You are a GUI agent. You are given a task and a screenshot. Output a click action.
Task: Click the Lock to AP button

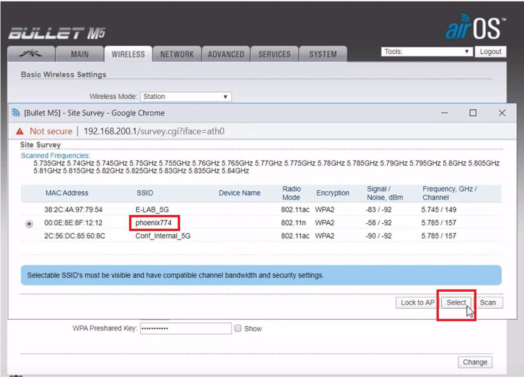tap(417, 303)
